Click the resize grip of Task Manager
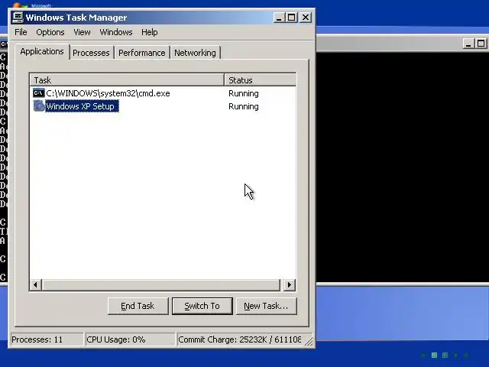The width and height of the screenshot is (489, 367). pos(309,342)
